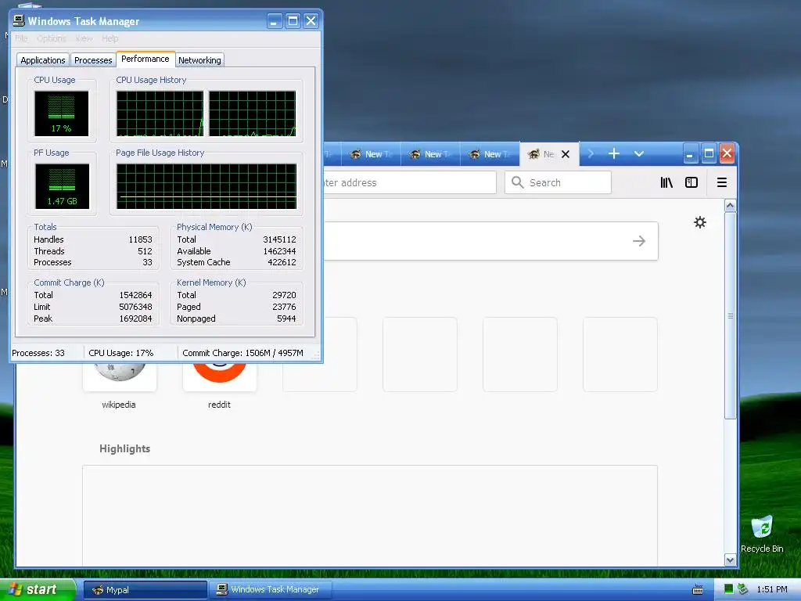Viewport: 801px width, 601px height.
Task: Click the PF Usage gauge showing 1.47 GB
Action: (62, 186)
